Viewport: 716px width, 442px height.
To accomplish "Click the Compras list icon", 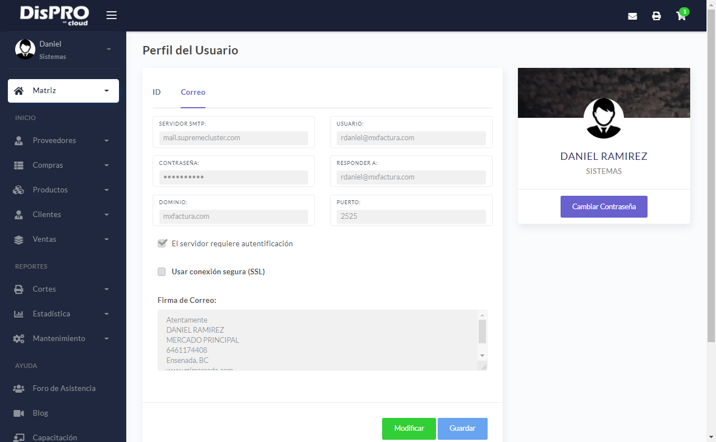I will click(x=17, y=165).
